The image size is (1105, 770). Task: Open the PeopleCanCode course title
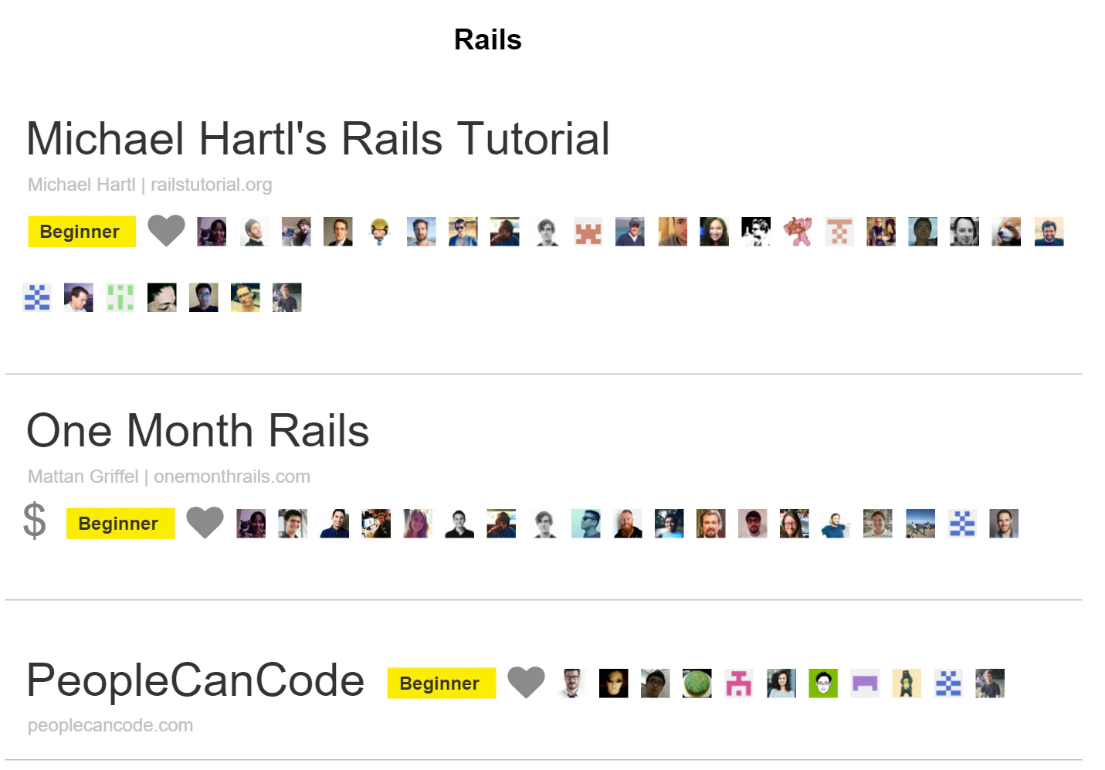tap(195, 680)
